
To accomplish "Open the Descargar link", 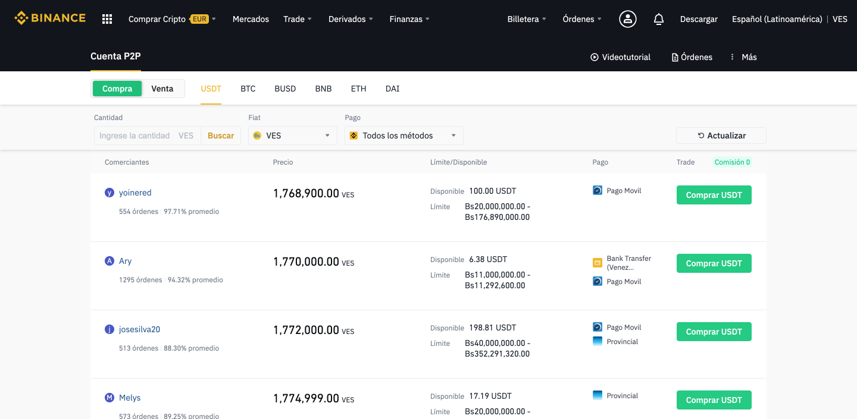I will point(699,19).
